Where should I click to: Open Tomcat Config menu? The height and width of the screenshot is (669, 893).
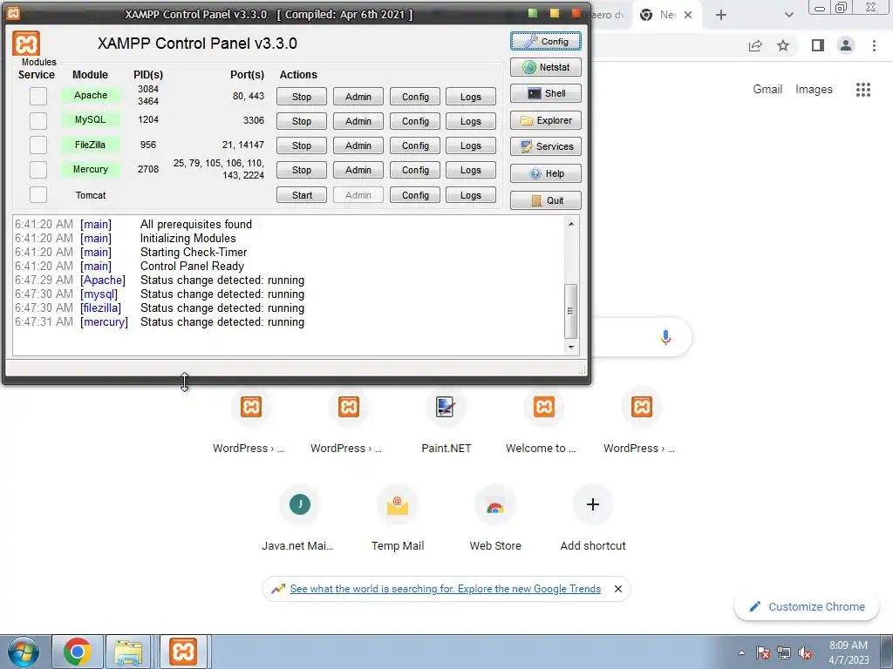[415, 195]
